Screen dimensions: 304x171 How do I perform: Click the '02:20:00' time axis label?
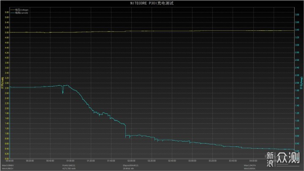152,161
